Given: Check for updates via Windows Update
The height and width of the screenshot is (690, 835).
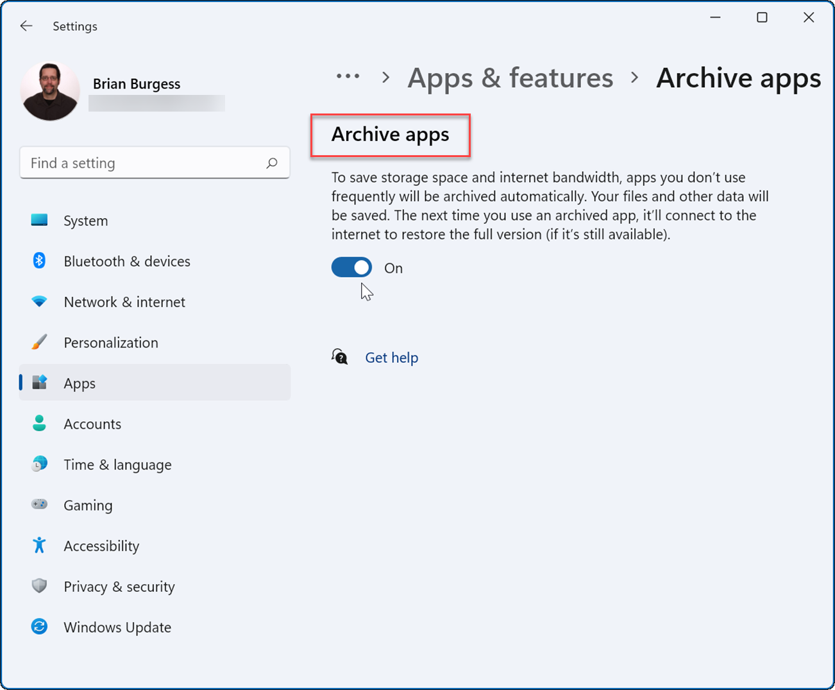Looking at the screenshot, I should pyautogui.click(x=117, y=627).
